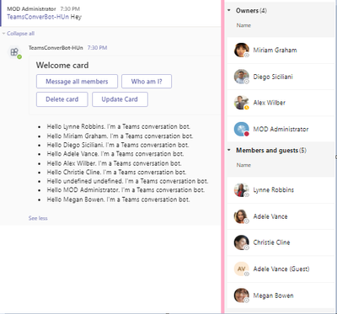This screenshot has height=314, width=337.
Task: Click the Delete card button
Action: [62, 99]
